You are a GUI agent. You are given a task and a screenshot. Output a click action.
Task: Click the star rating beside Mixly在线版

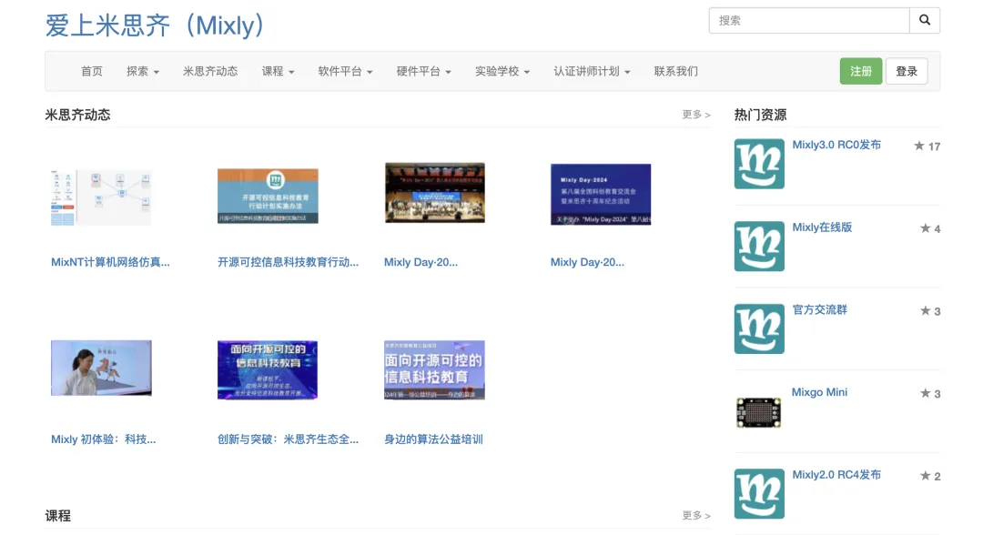(x=930, y=228)
